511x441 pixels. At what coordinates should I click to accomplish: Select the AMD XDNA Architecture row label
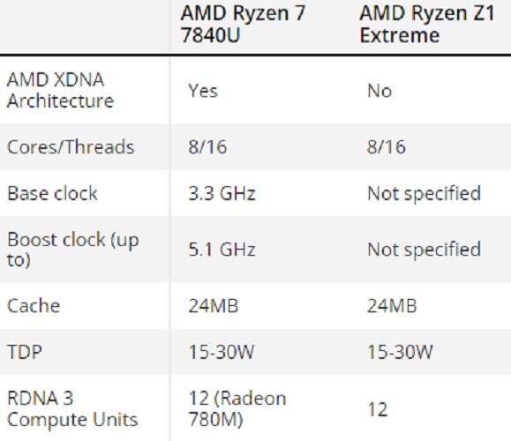(60, 90)
